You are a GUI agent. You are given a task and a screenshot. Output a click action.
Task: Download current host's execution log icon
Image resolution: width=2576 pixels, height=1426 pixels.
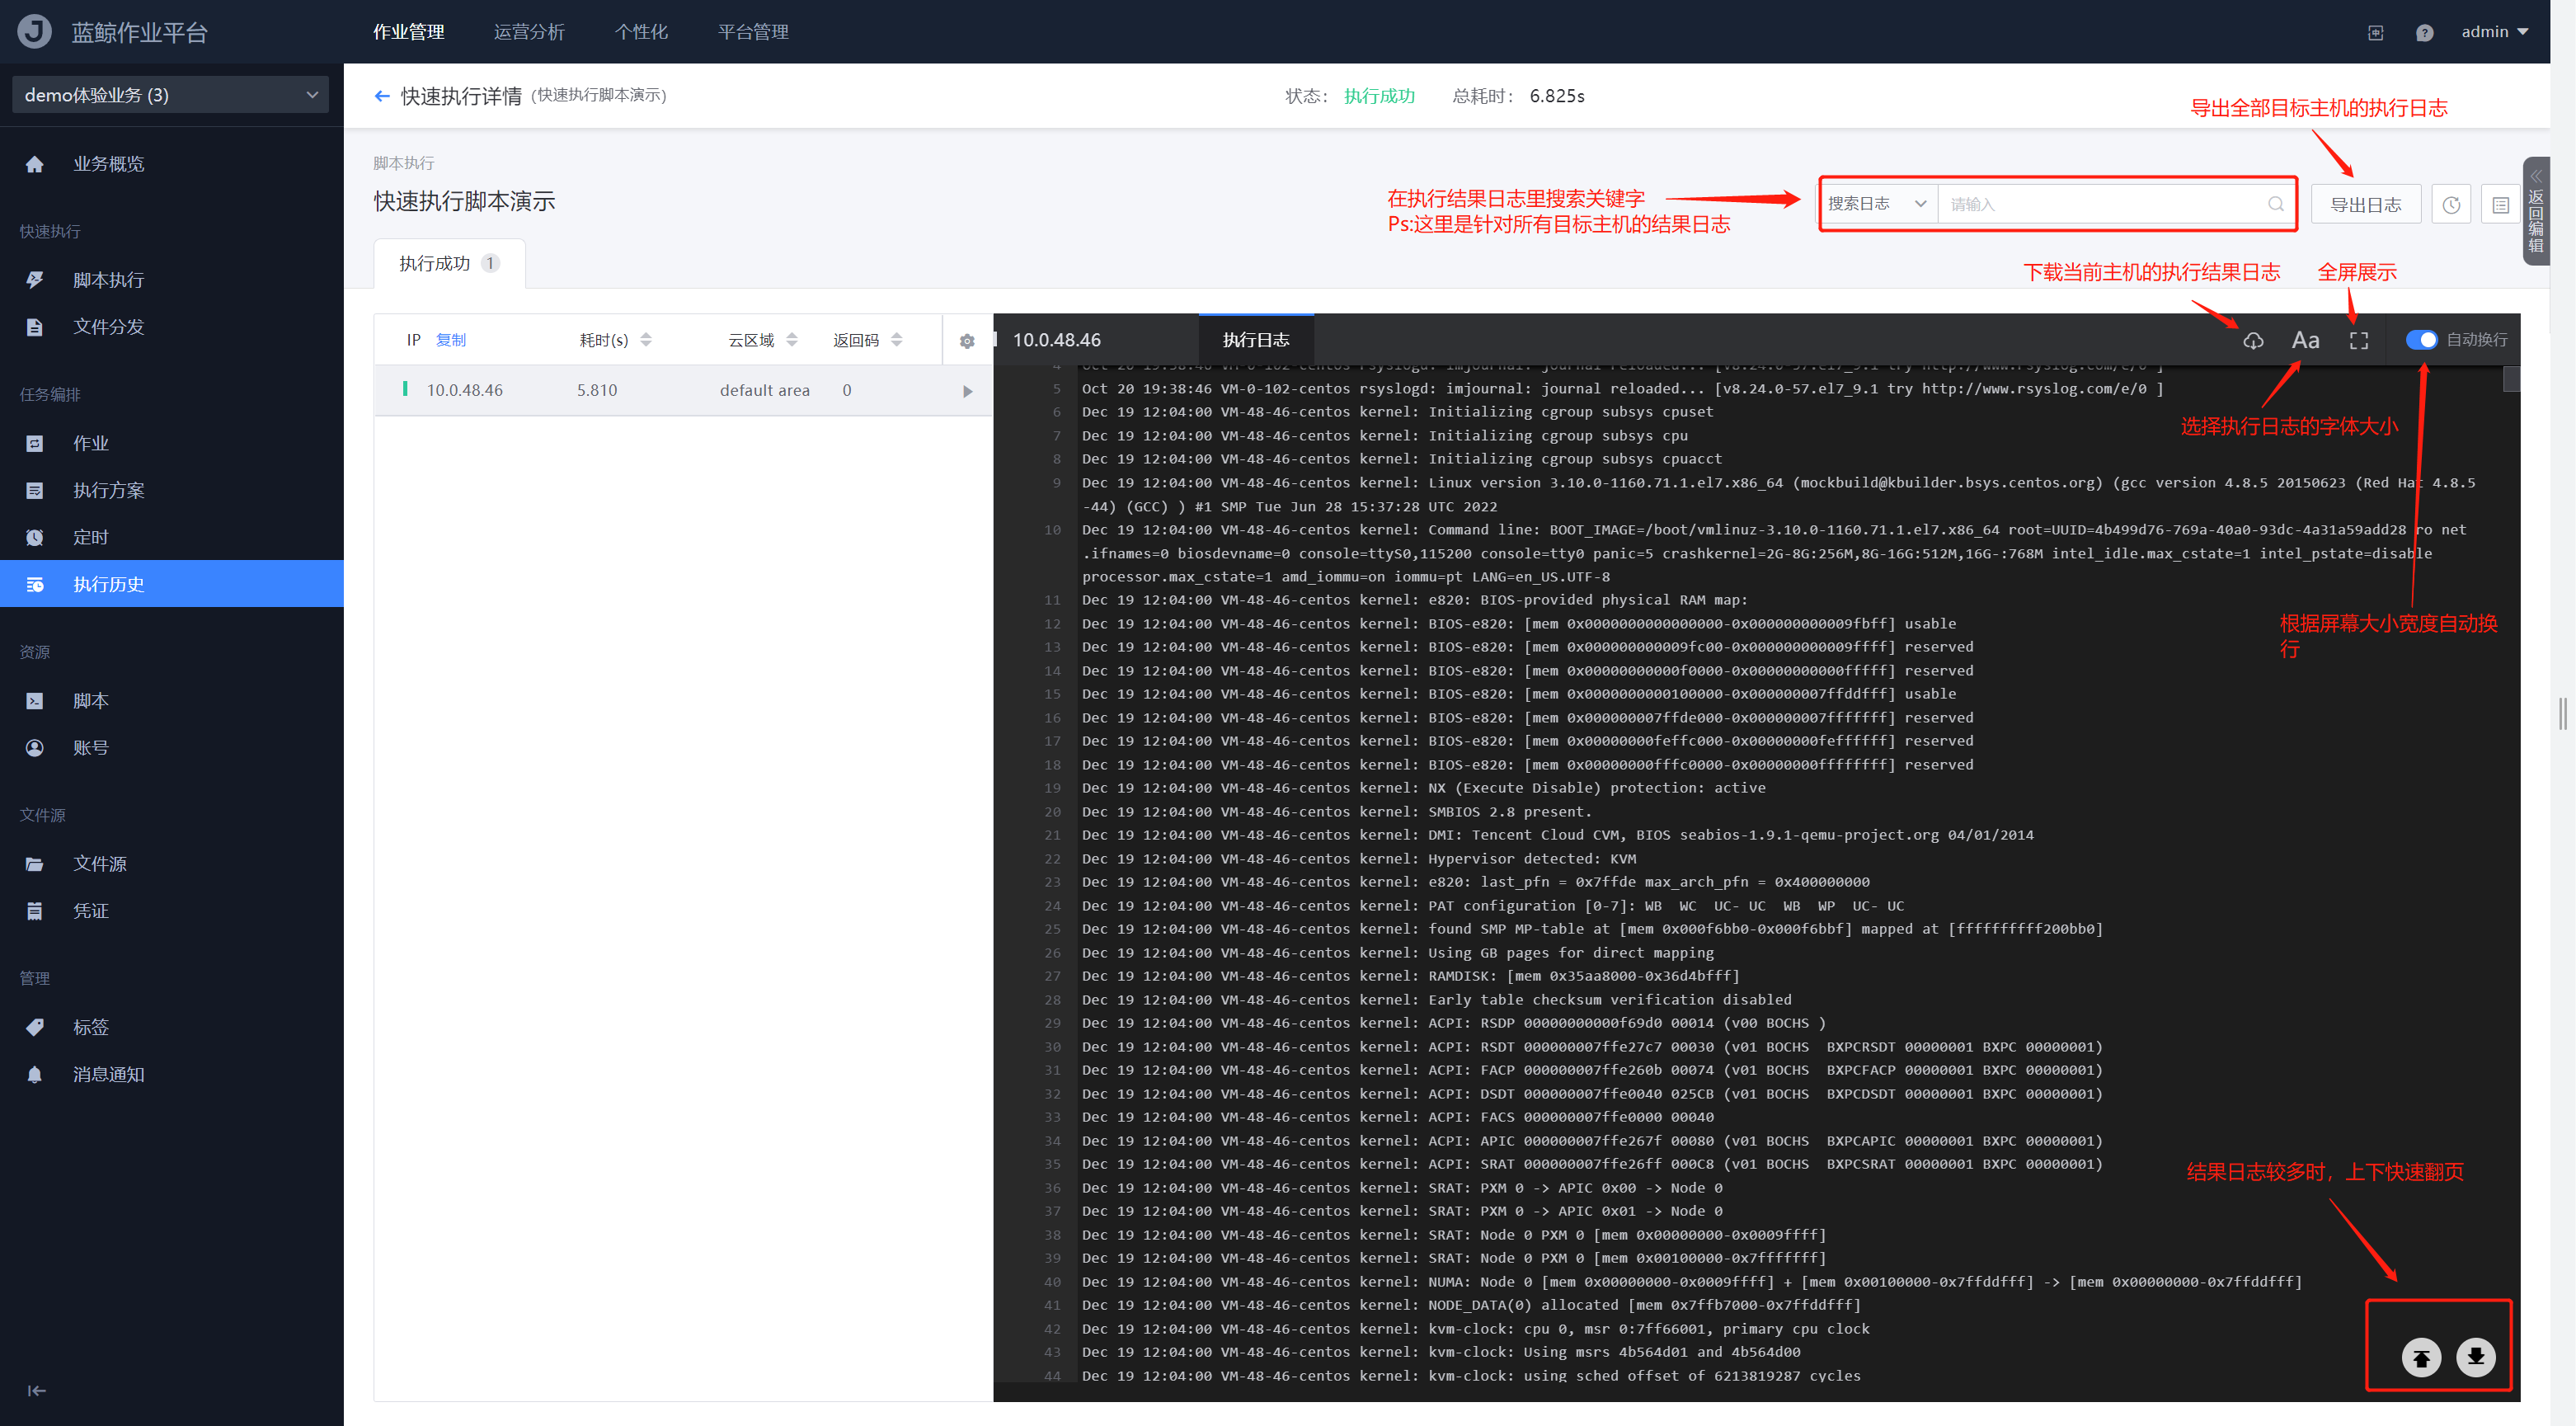click(2252, 340)
